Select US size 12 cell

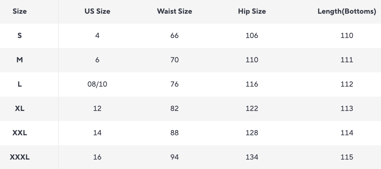click(97, 109)
